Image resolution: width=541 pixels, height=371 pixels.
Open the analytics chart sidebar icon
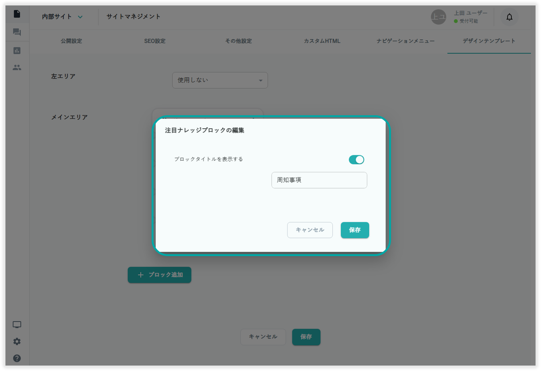17,51
